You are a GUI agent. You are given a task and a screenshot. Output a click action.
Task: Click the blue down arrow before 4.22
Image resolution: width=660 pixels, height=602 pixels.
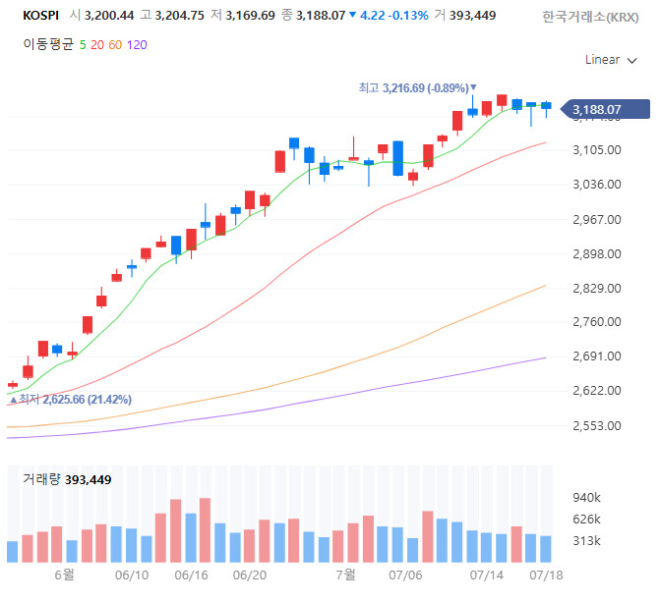pyautogui.click(x=353, y=16)
